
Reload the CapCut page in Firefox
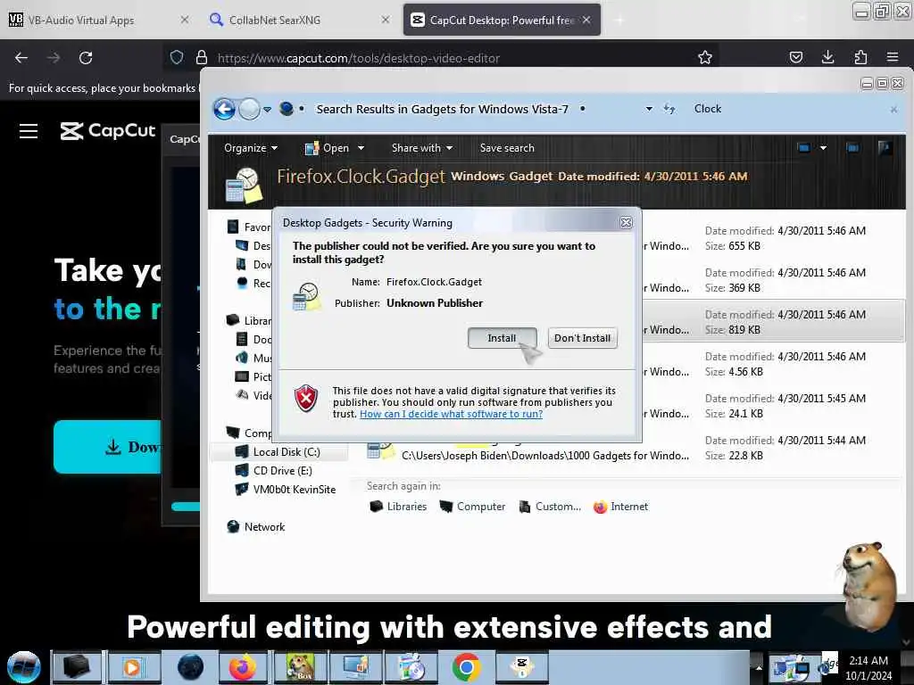[86, 58]
